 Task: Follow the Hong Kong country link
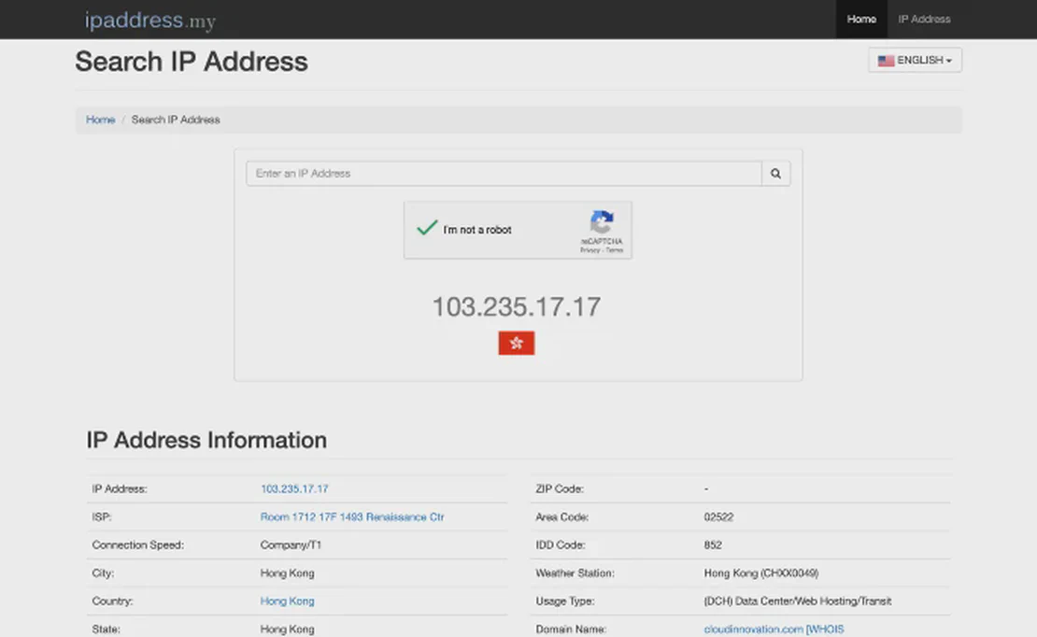coord(287,601)
